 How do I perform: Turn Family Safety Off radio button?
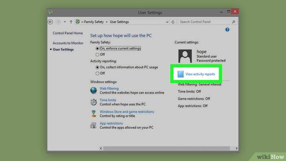97,55
